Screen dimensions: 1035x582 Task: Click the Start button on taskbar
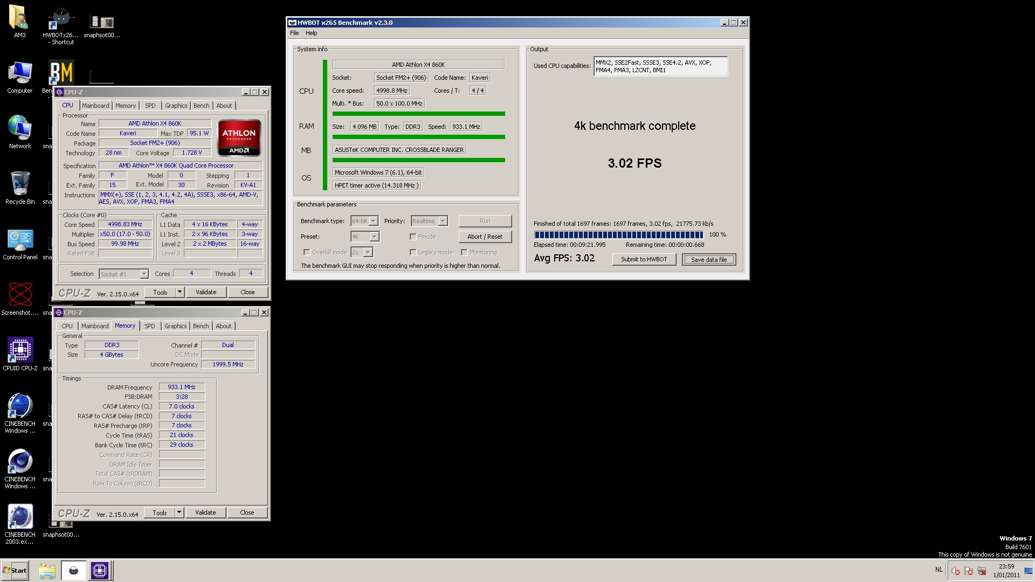[15, 570]
